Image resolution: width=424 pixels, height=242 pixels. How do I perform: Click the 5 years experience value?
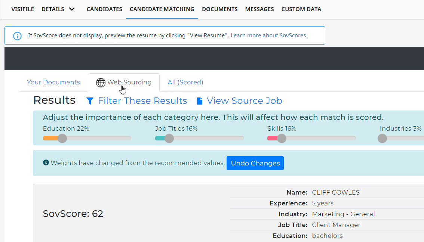tap(323, 204)
